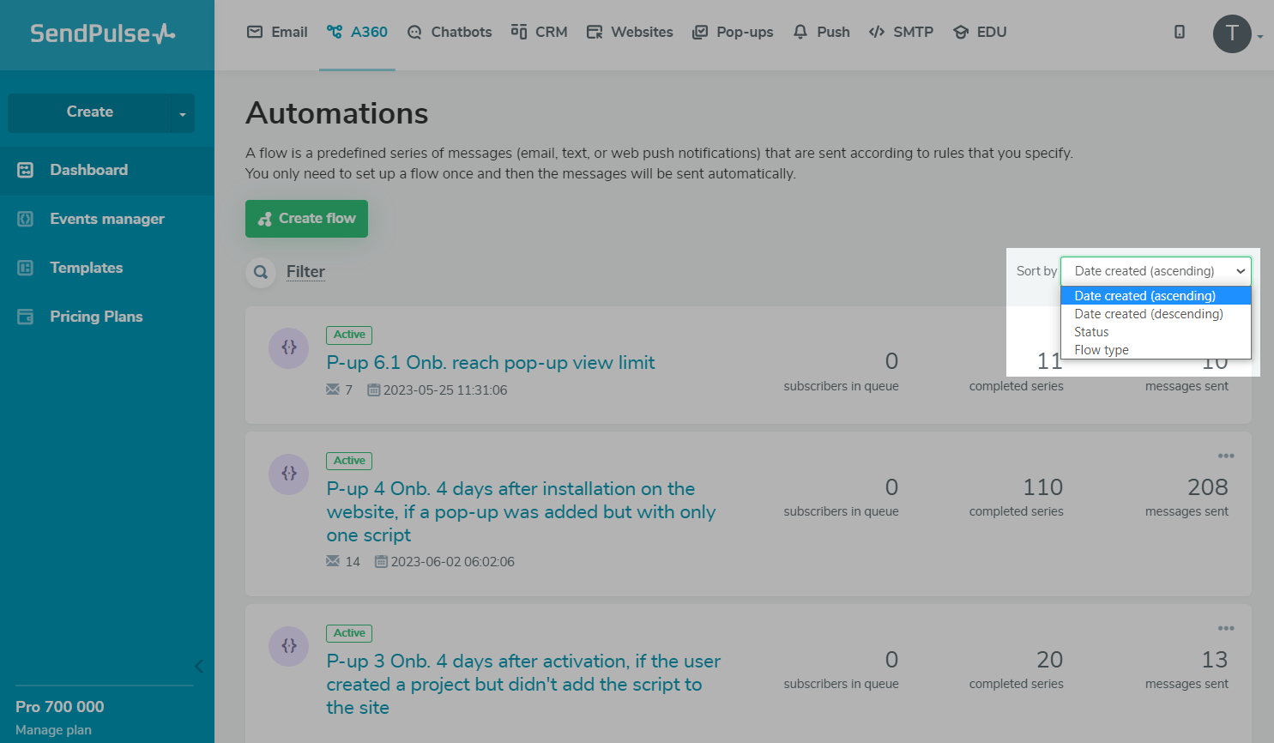This screenshot has width=1274, height=743.
Task: Click the Filter link
Action: 305,272
